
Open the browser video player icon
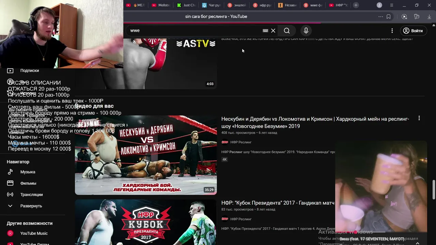click(404, 16)
